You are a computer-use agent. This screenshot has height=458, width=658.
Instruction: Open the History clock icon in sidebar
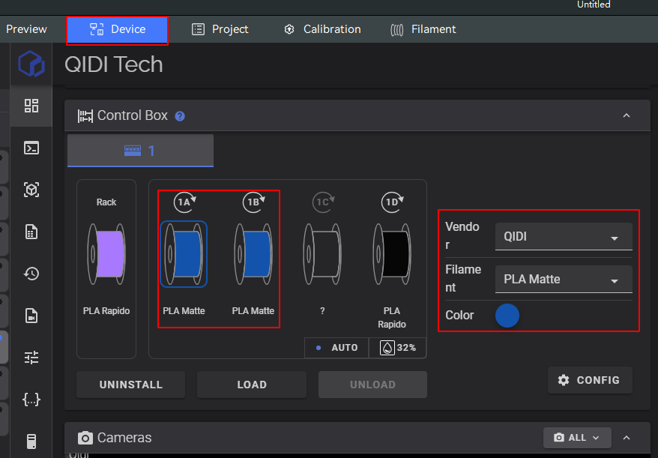[31, 274]
